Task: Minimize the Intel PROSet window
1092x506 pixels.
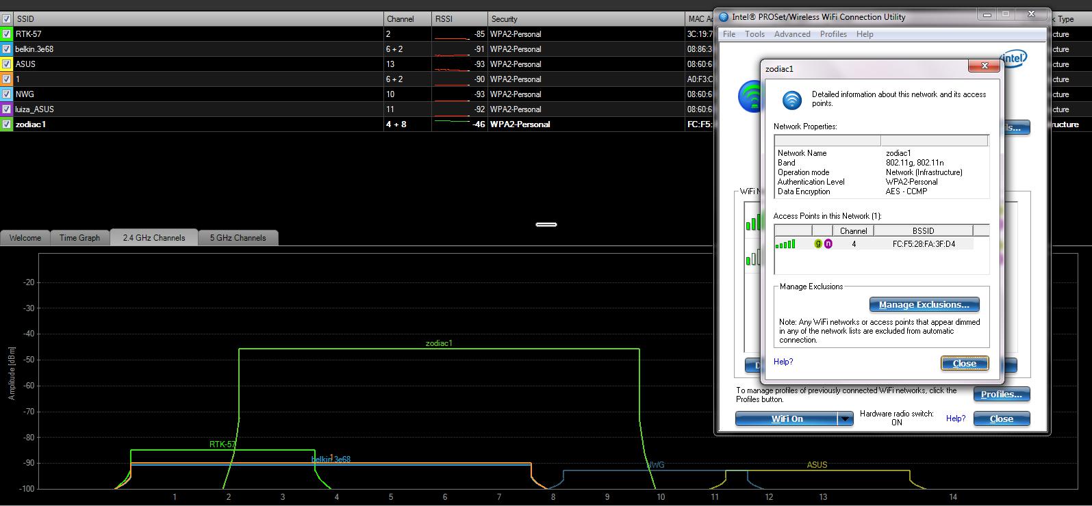Action: pyautogui.click(x=987, y=14)
